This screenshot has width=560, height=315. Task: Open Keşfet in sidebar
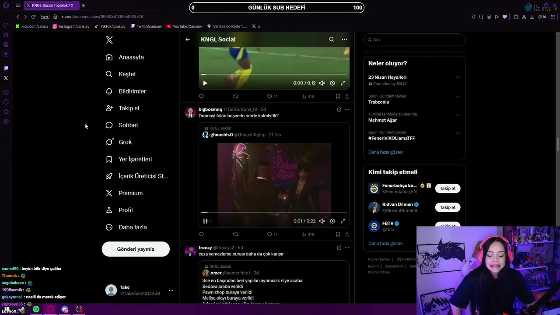(x=121, y=74)
